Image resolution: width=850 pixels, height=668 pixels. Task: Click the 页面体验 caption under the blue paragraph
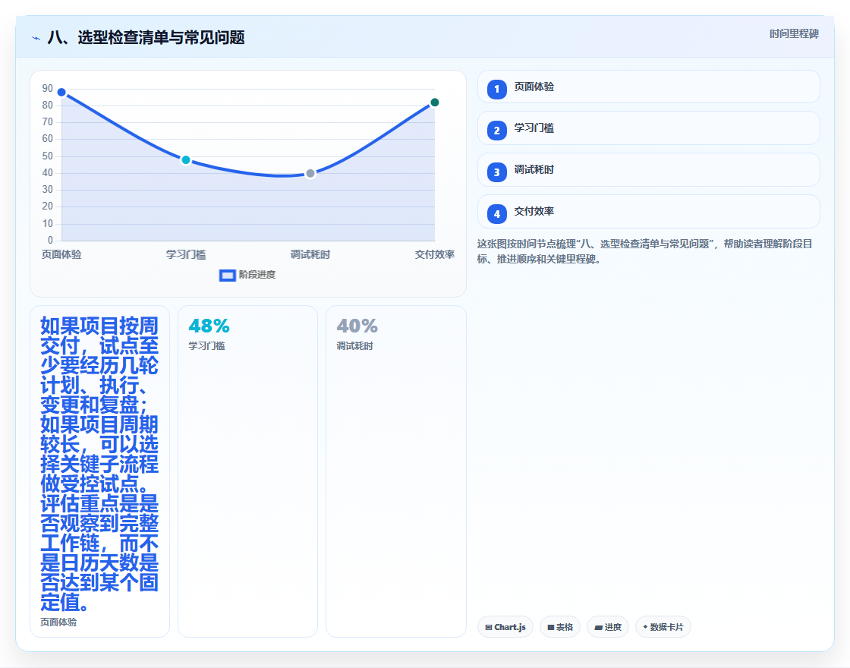pyautogui.click(x=58, y=622)
